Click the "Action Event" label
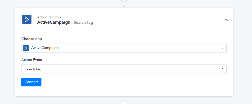The image size is (252, 104). [32, 60]
